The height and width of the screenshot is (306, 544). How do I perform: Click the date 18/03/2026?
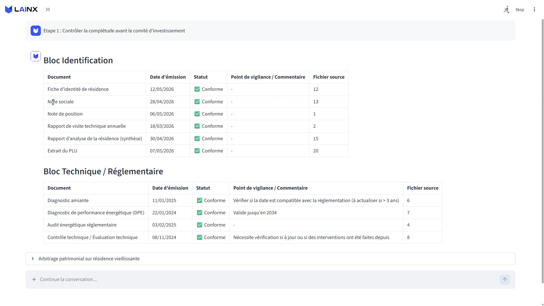click(x=162, y=126)
